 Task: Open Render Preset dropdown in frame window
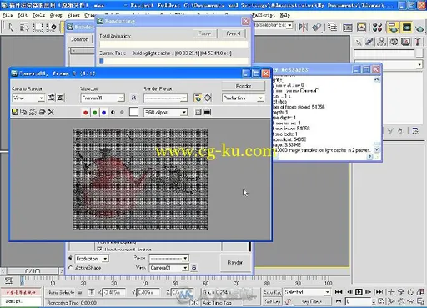[165, 98]
